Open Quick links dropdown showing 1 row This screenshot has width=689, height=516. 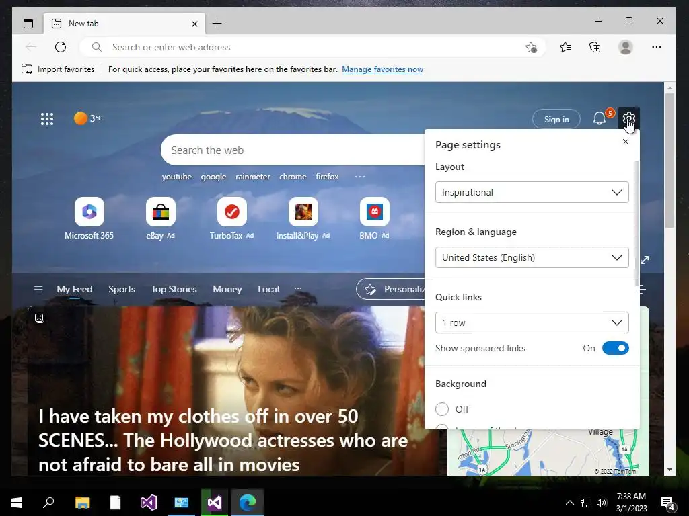click(532, 322)
